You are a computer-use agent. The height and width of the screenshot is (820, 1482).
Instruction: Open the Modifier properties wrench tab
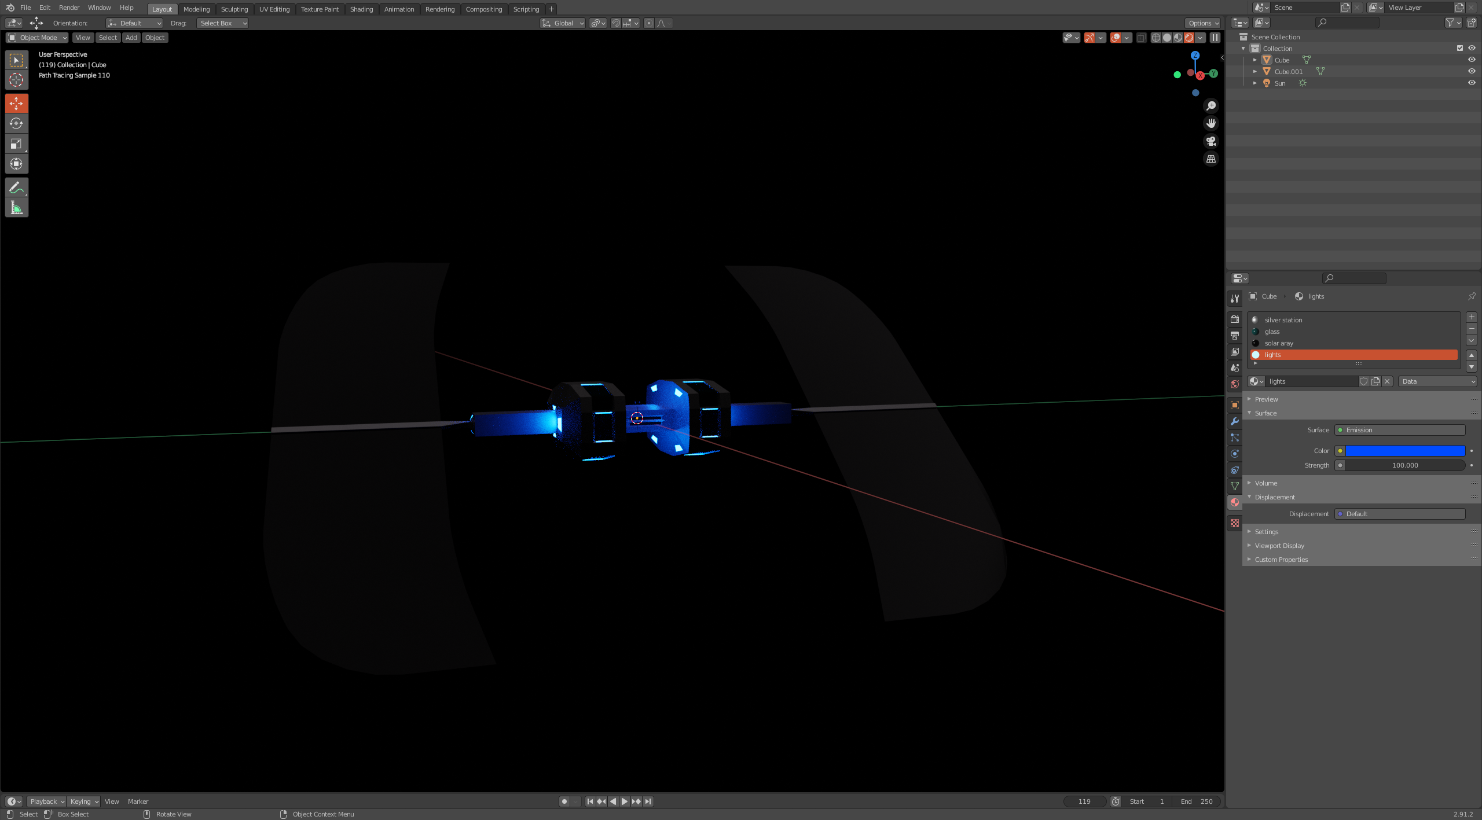(1234, 421)
